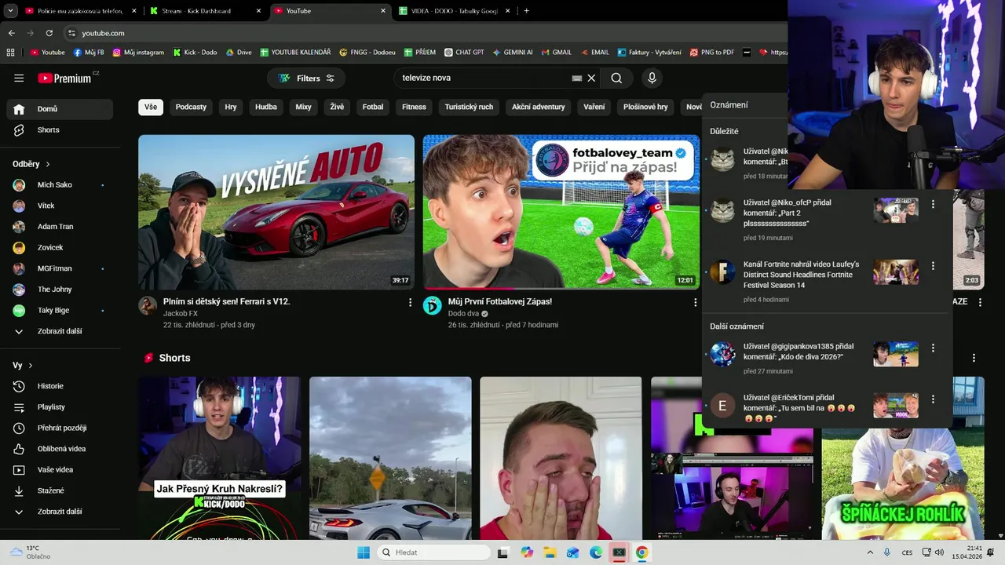Go to Shorts in the sidebar
1005x565 pixels.
(x=60, y=129)
